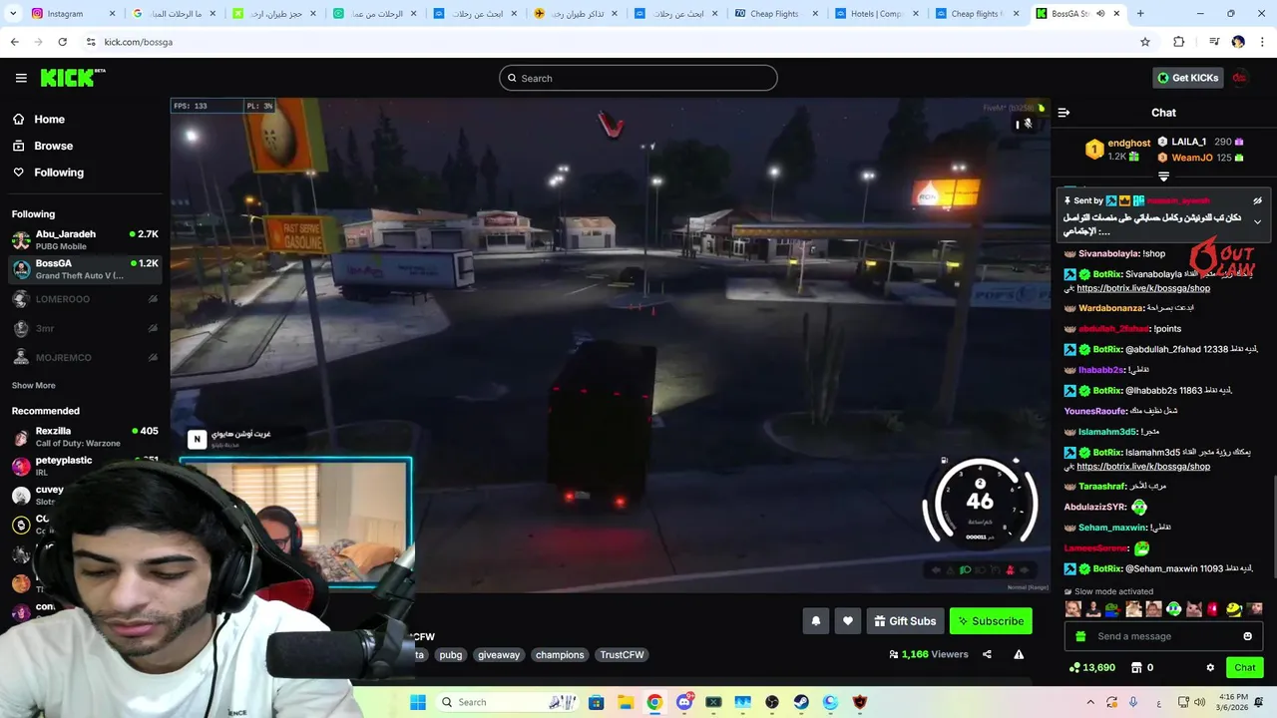Screen dimensions: 1277x718
Task: Click the 13,690 channel points balance
Action: coord(1091,667)
